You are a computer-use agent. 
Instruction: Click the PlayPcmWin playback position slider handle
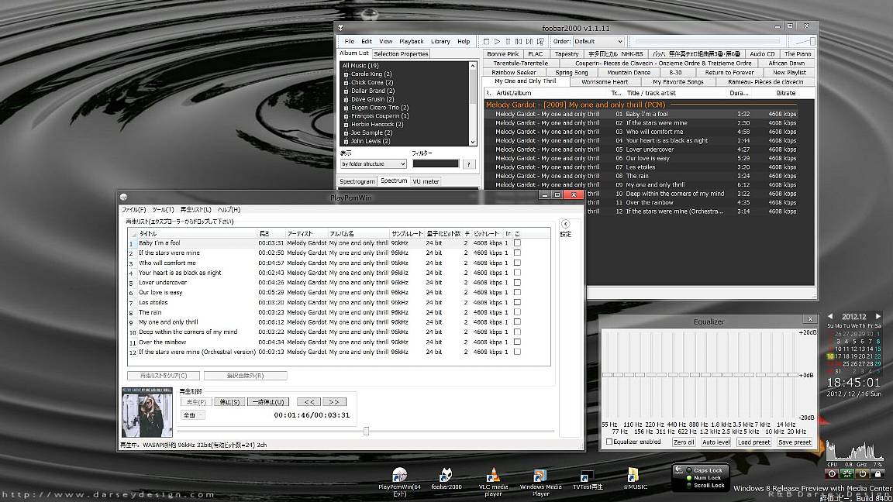pos(366,431)
